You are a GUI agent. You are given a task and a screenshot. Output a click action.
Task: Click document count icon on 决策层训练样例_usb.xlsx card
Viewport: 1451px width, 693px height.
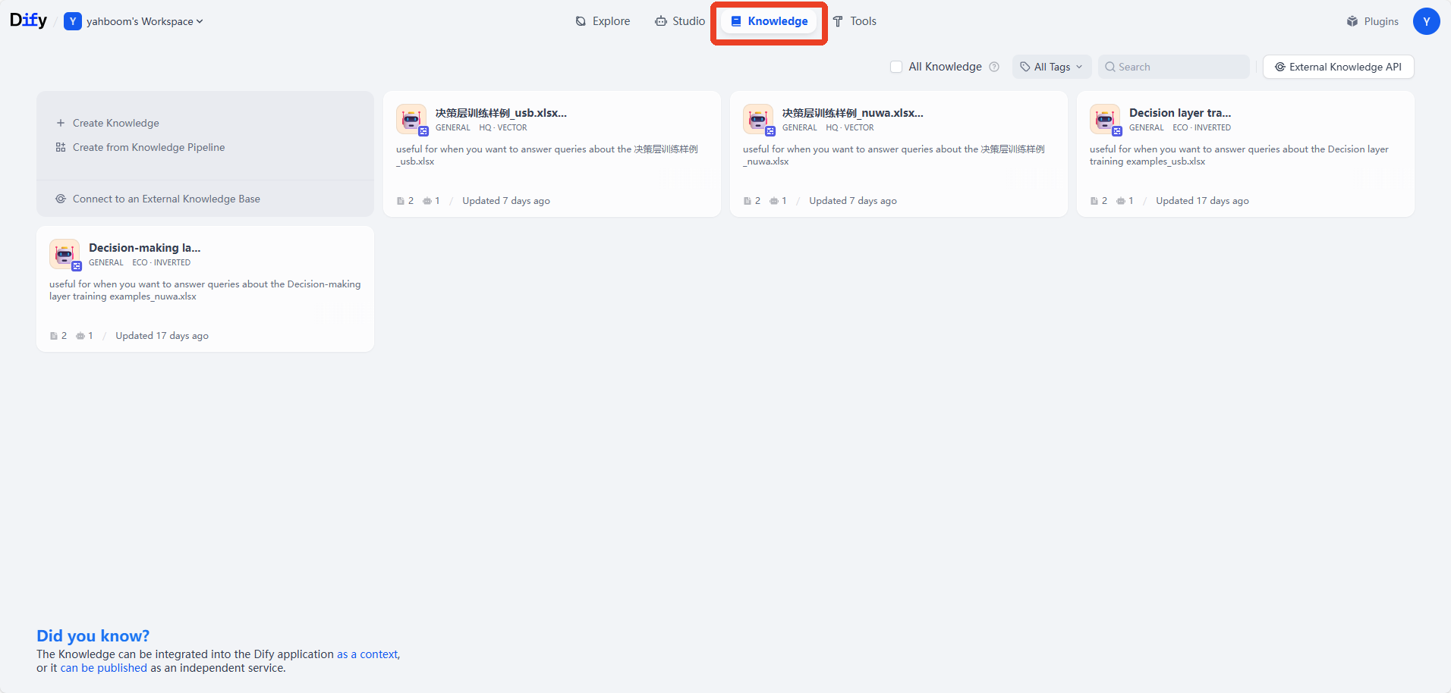point(401,201)
